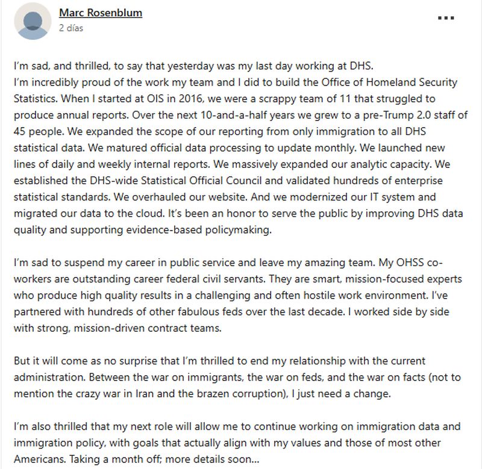Viewport: 482px width, 469px height.
Task: Click the text 'Office of Homeland Security'
Action: (389, 82)
